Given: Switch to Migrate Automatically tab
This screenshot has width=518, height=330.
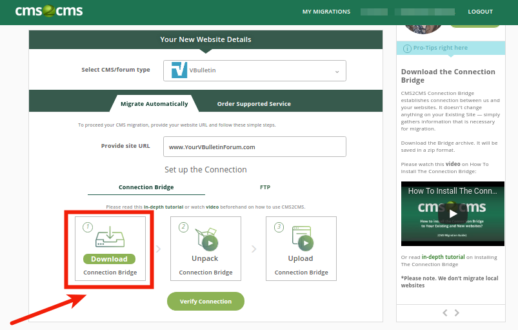Looking at the screenshot, I should (x=154, y=104).
